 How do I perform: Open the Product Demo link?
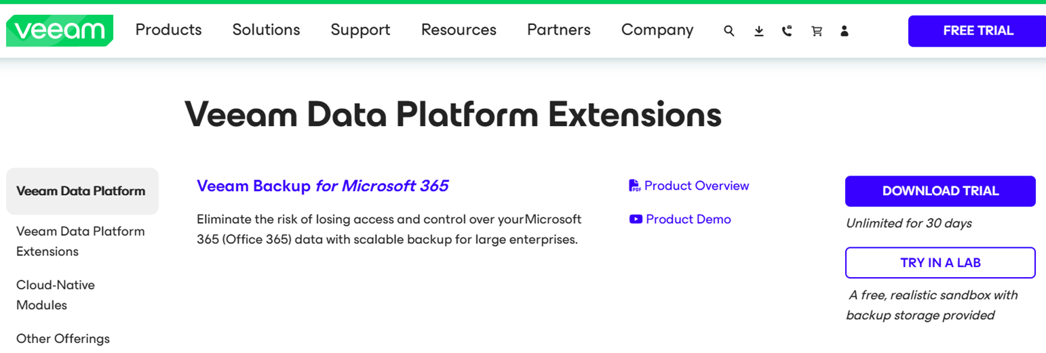(689, 219)
